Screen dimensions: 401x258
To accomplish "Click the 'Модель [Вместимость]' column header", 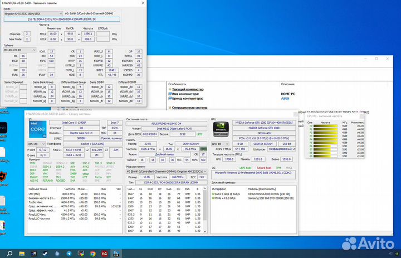I will 262,189.
